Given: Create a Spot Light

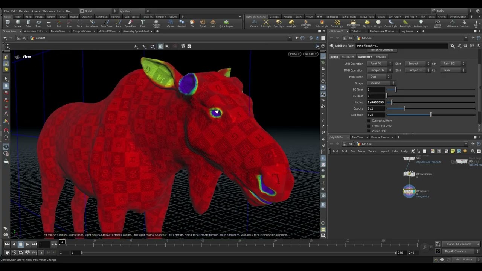Looking at the screenshot, I should tap(279, 24).
